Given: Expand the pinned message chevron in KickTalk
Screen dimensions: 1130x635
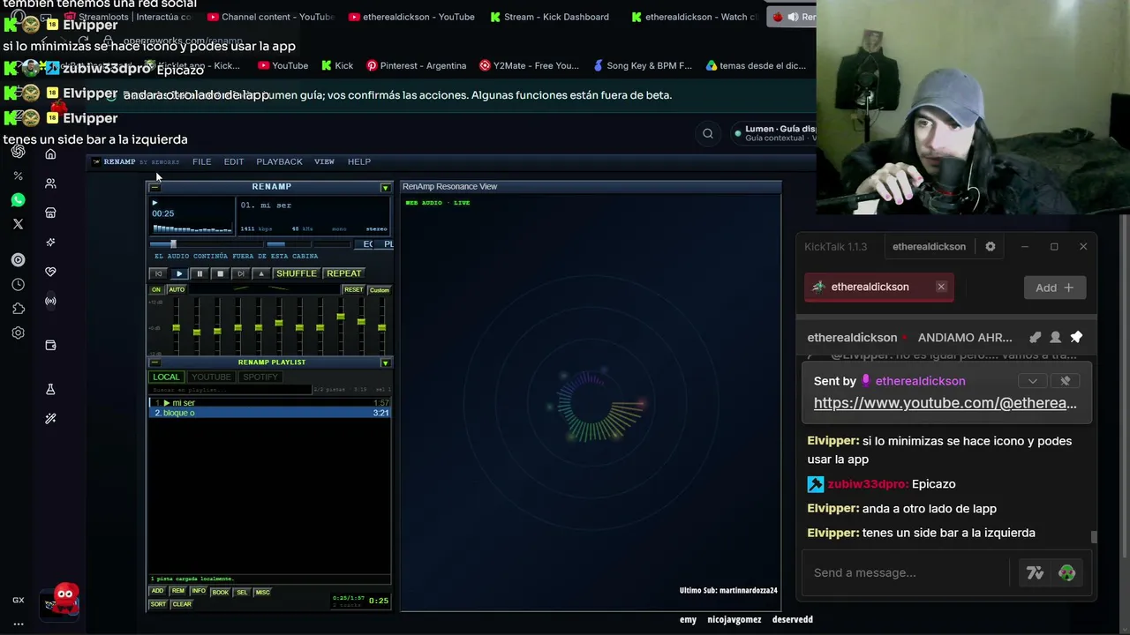Looking at the screenshot, I should pyautogui.click(x=1032, y=381).
